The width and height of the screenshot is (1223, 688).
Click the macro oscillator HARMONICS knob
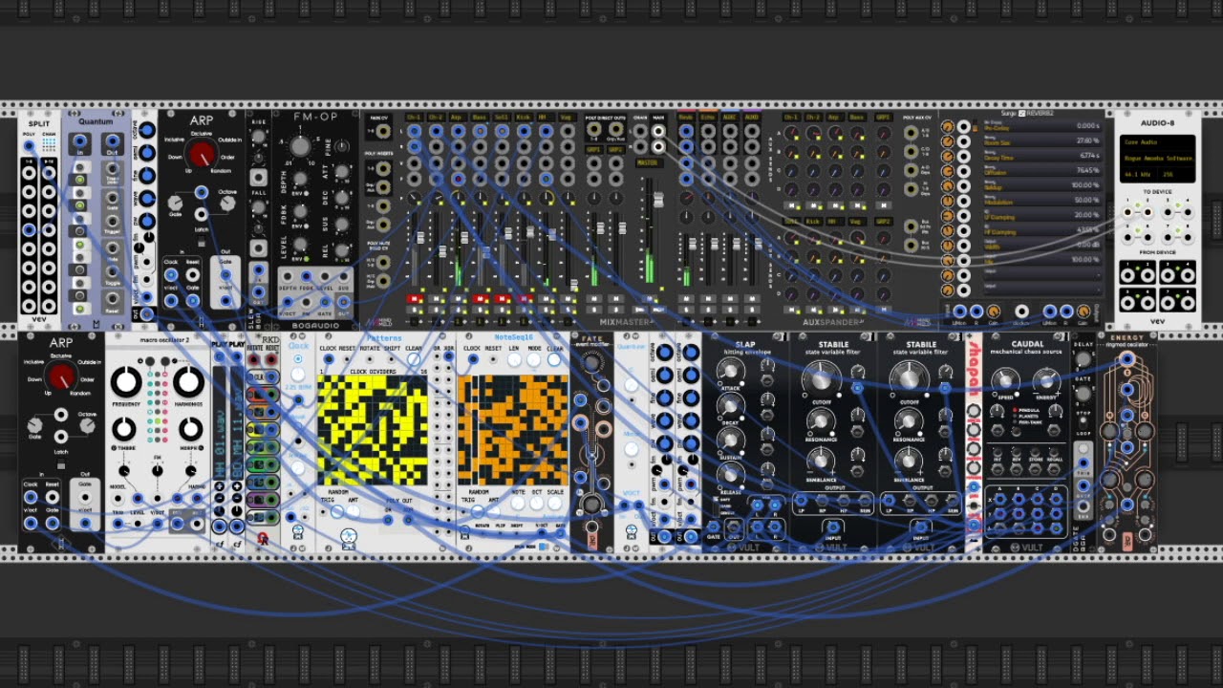click(x=189, y=381)
